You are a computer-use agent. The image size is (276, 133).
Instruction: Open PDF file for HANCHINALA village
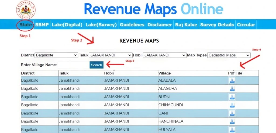(232, 121)
